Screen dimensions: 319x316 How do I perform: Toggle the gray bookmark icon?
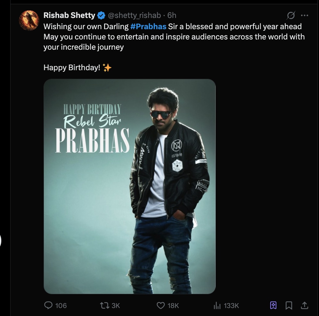click(x=289, y=305)
